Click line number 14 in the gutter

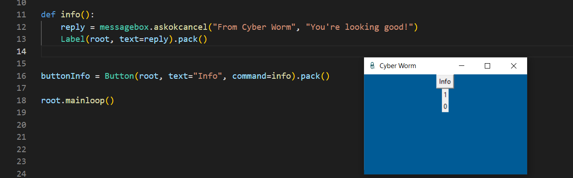pyautogui.click(x=21, y=51)
